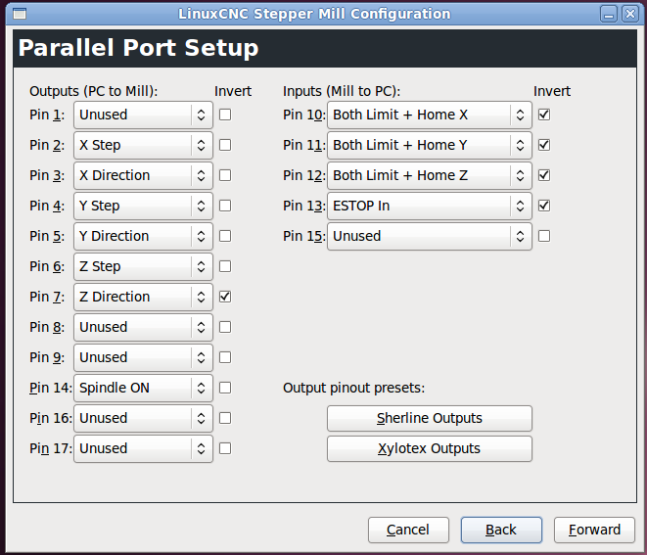Close the Stepper Mill Configuration window

click(628, 14)
